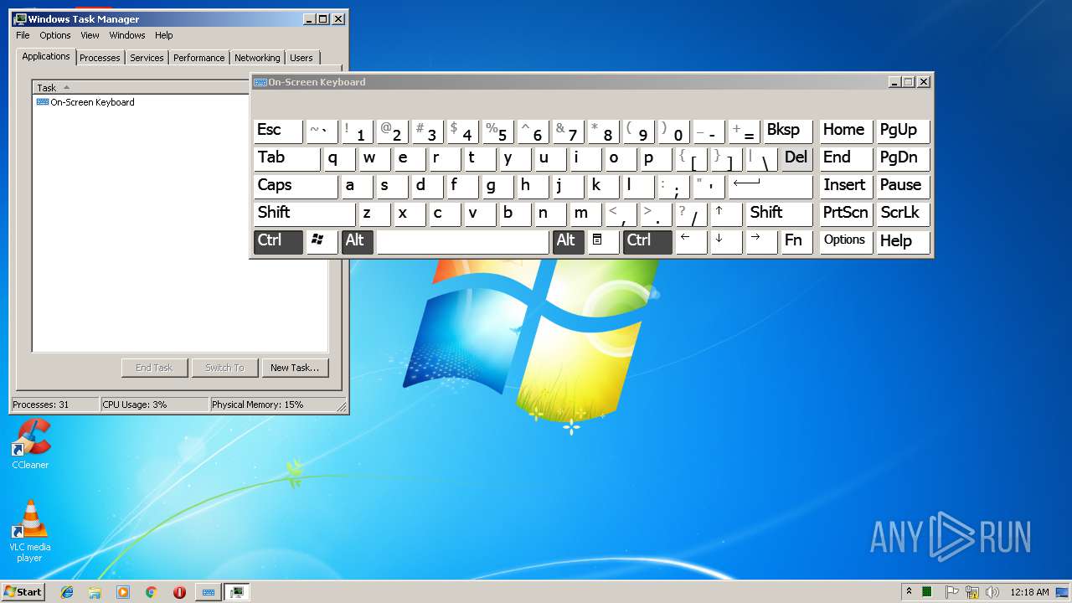Screen dimensions: 1072x603
Task: Sort by the Task column header
Action: pos(142,87)
